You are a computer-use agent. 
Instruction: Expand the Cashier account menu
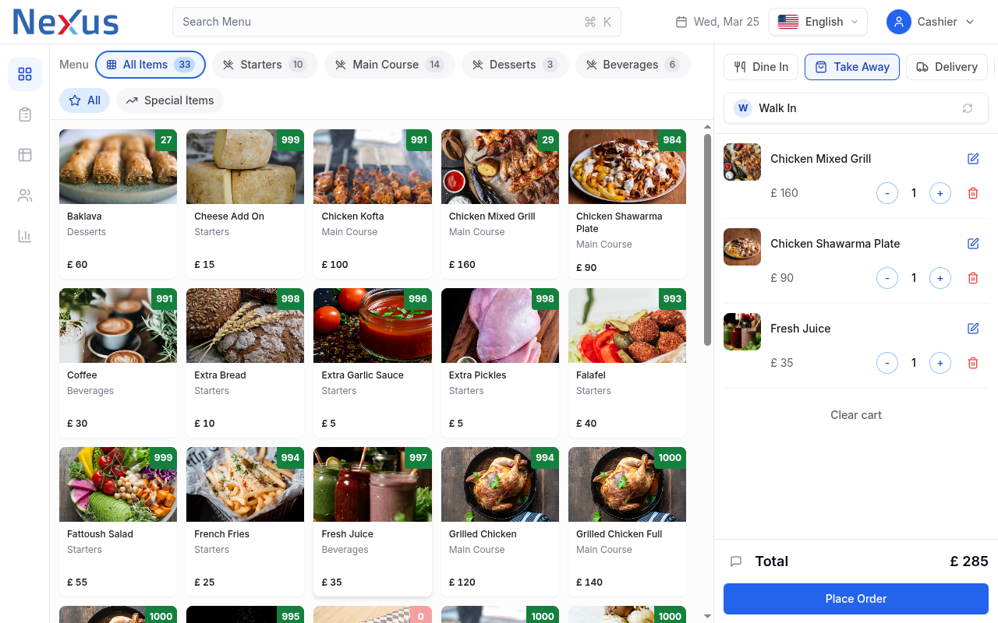[931, 22]
